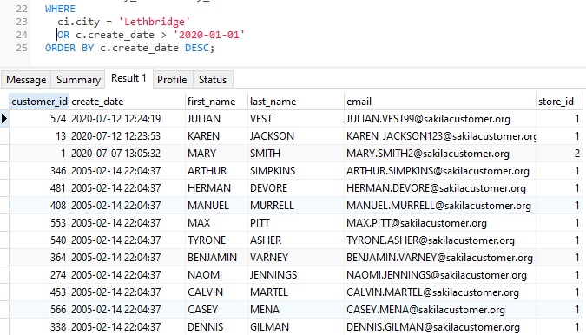Screen dimensions: 586x335
Task: Select BENJAMIN.VARNEY@sakilacustomer.org email cell
Action: [x=439, y=258]
